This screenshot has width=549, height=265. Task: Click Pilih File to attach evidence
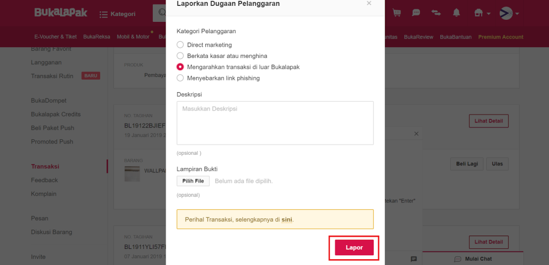click(x=193, y=181)
